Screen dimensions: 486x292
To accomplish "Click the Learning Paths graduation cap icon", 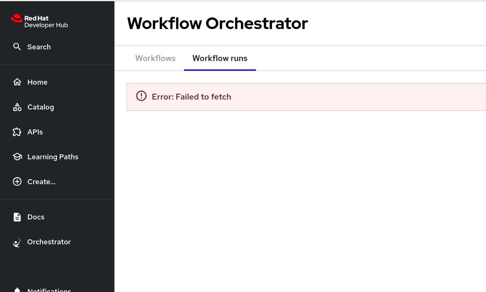I will (17, 157).
